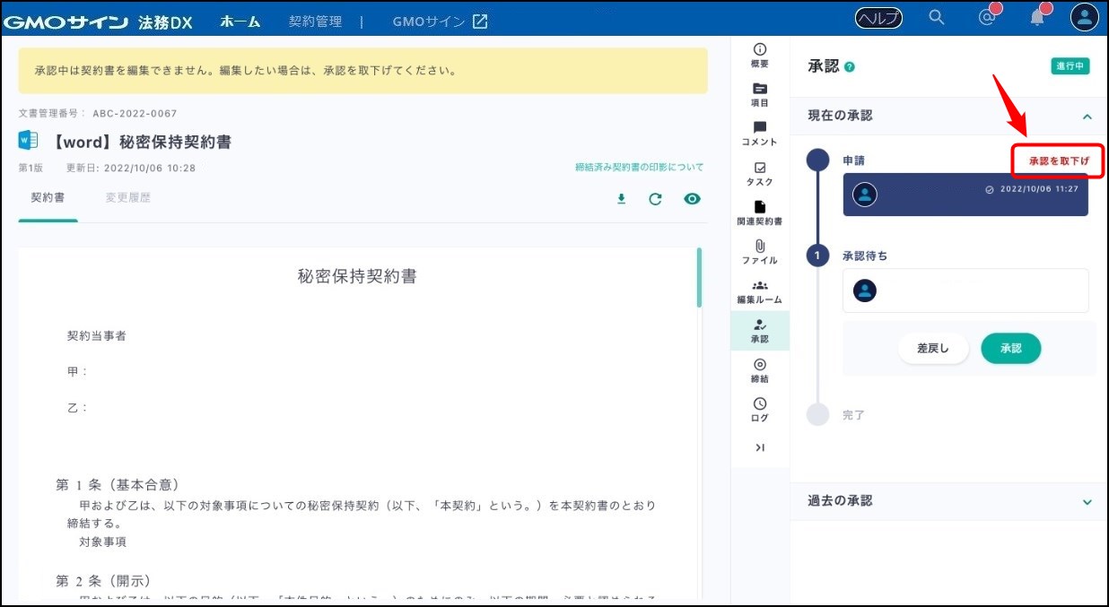1109x607 pixels.
Task: Download the contract document
Action: (621, 199)
